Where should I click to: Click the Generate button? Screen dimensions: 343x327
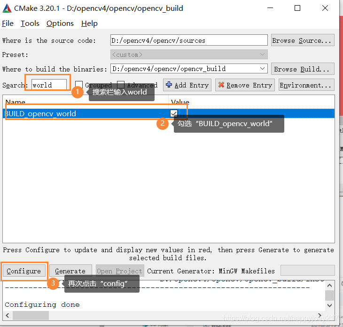coord(70,271)
